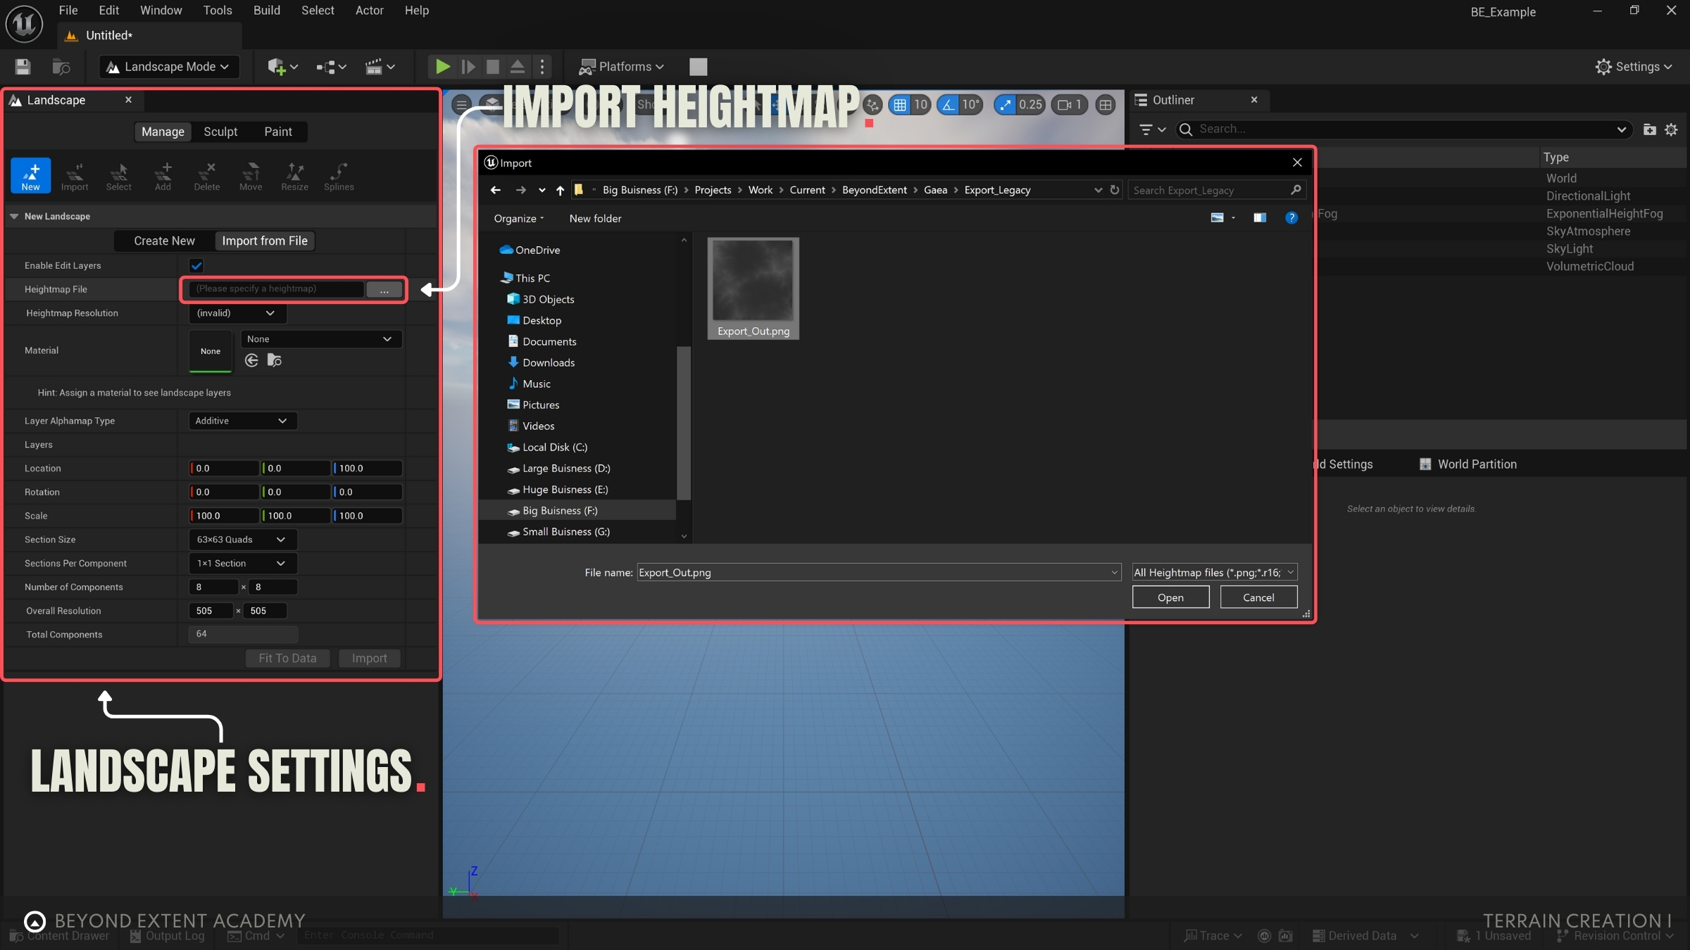Click the Fit To Data button

[x=287, y=659]
